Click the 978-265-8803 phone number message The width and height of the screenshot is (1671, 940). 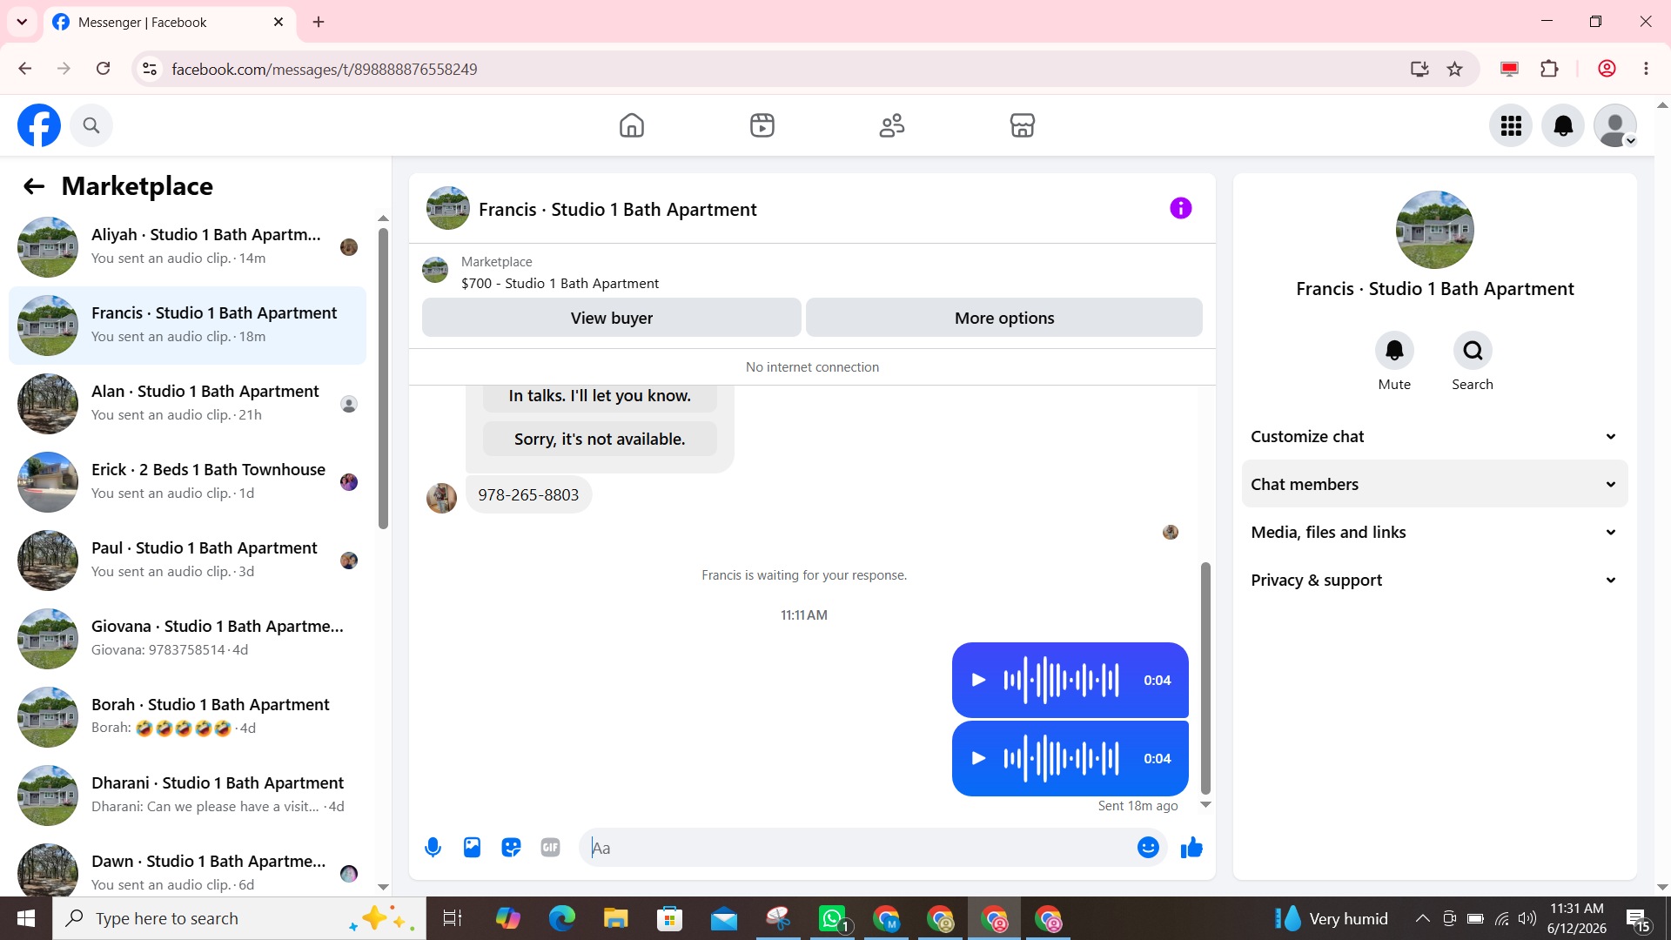coord(528,494)
